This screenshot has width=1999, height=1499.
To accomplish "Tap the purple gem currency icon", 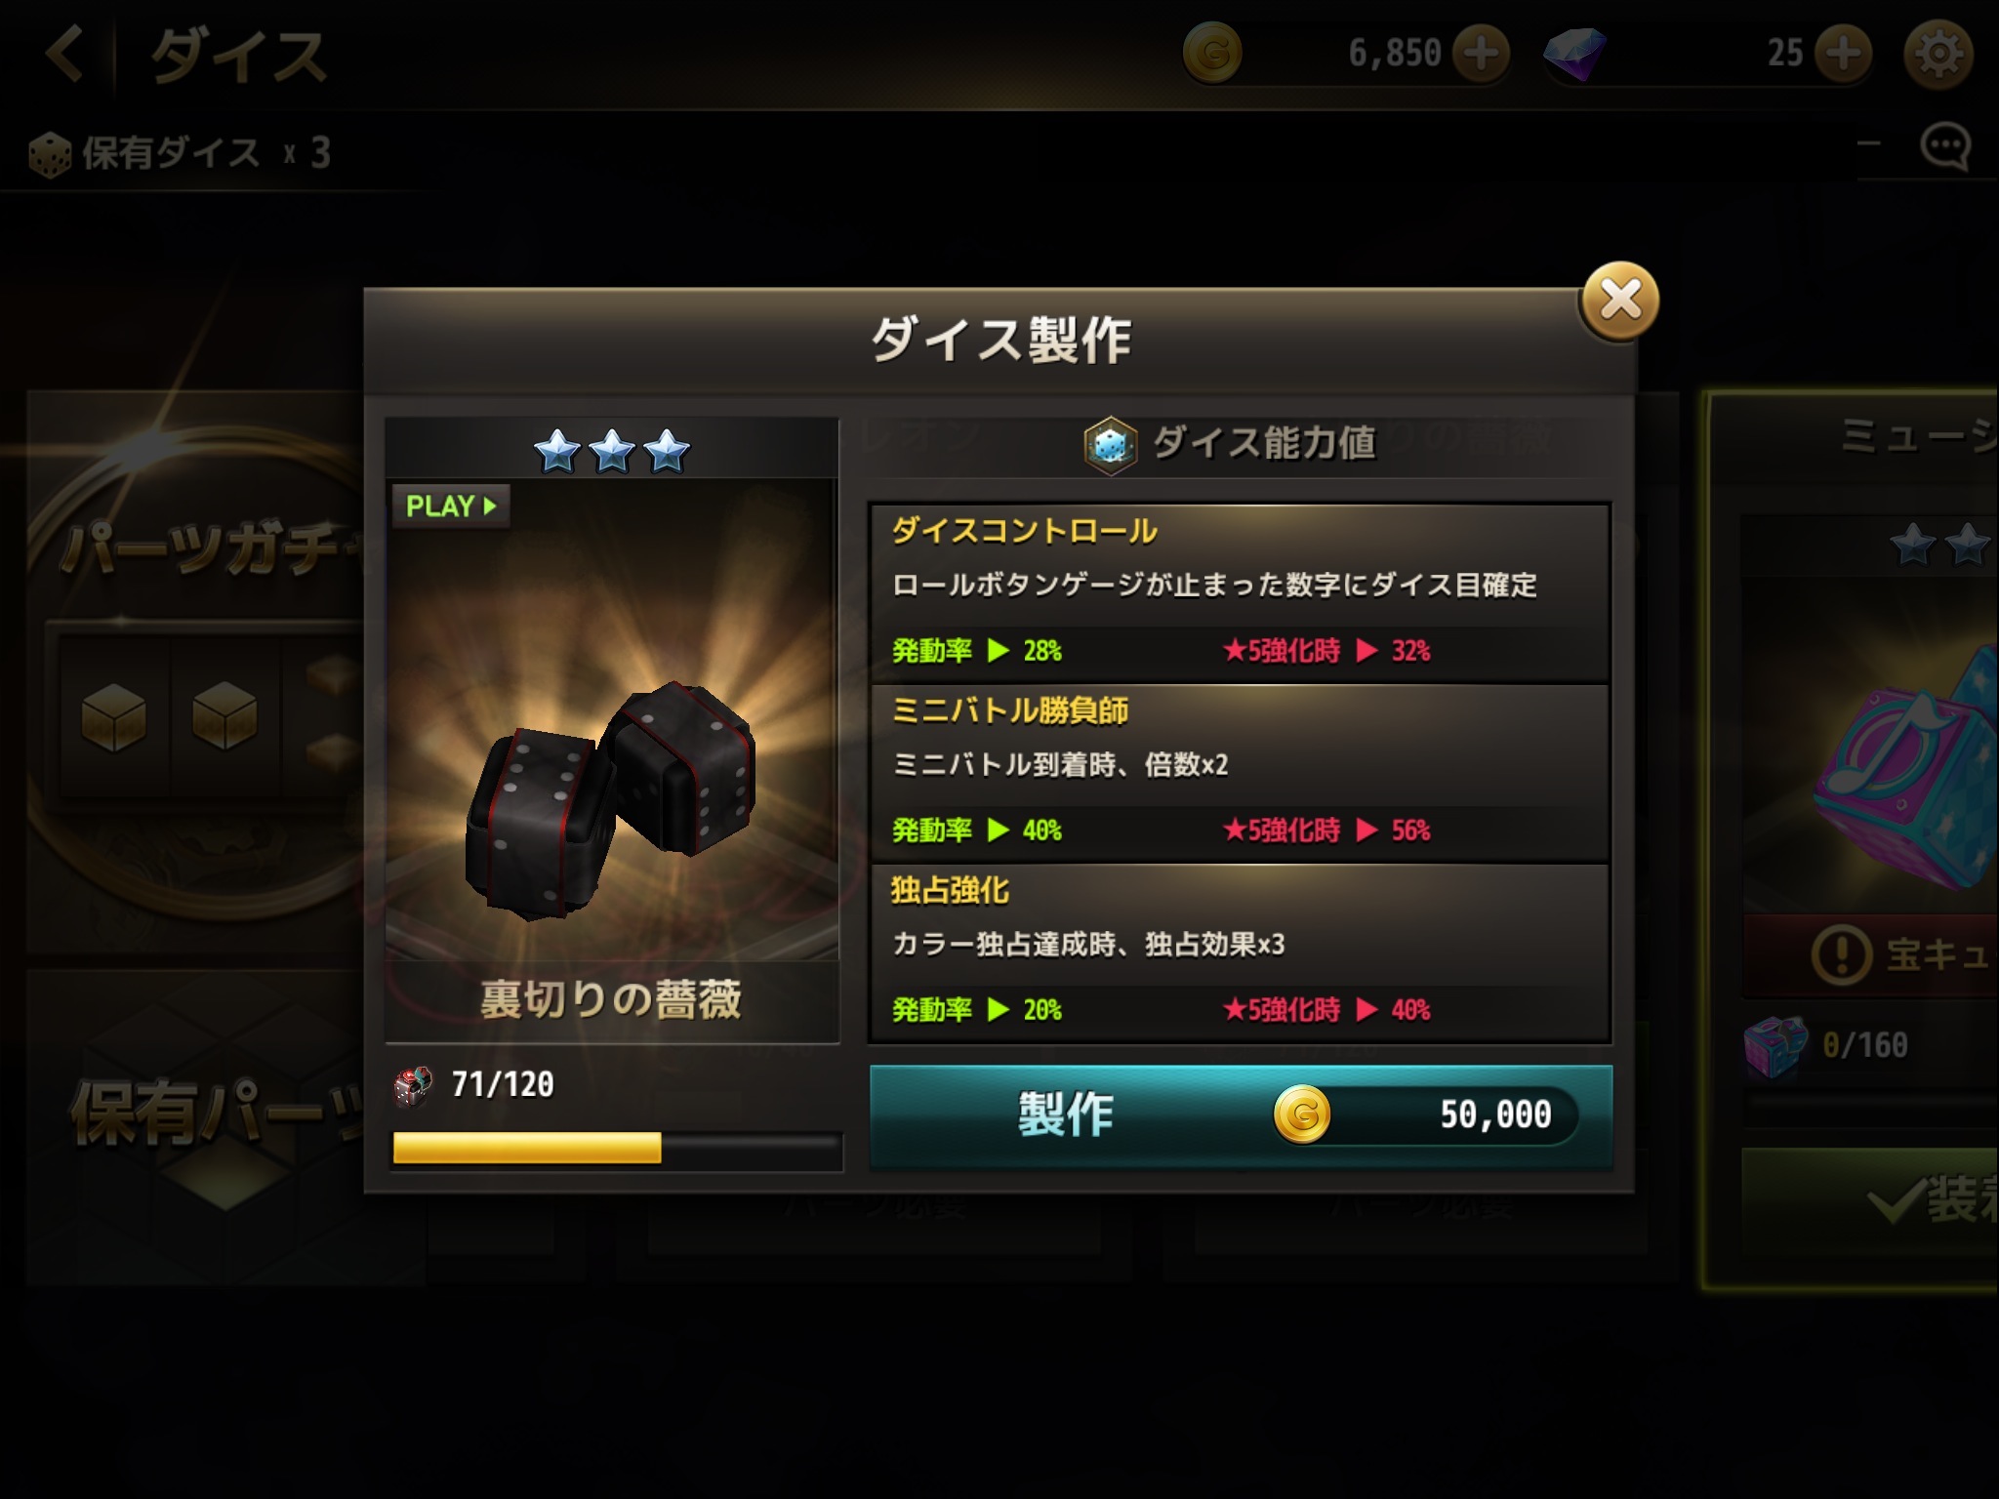I will (x=1574, y=53).
